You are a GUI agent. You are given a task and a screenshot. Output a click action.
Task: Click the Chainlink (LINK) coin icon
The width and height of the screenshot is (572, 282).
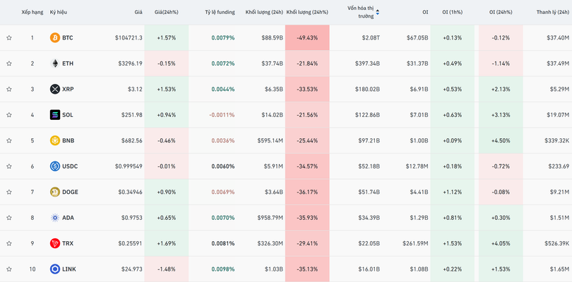(55, 269)
